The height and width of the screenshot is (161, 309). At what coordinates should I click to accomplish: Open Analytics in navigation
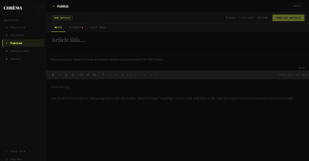coord(23,27)
